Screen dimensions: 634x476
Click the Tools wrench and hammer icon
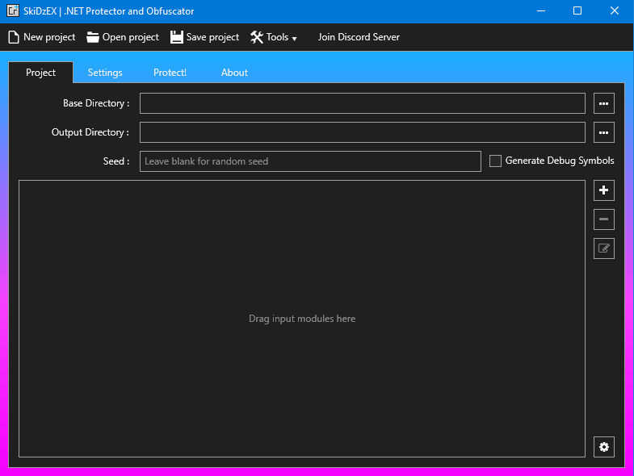click(257, 37)
